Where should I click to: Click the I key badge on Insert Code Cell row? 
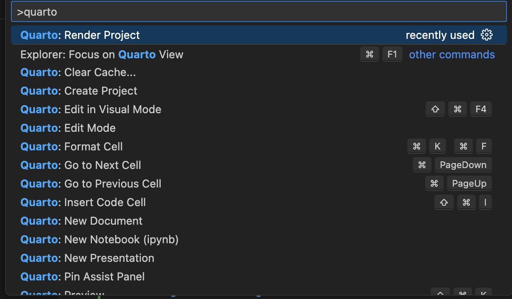485,202
